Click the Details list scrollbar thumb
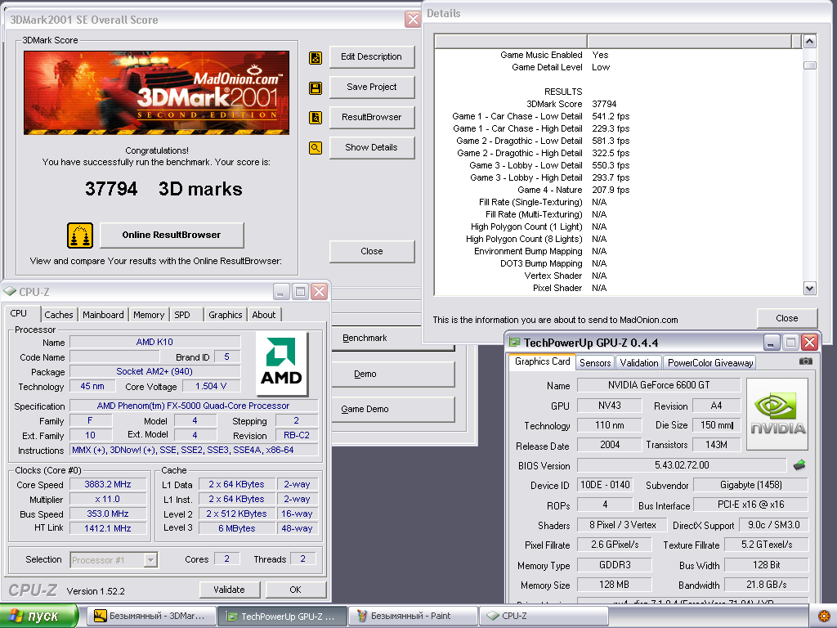The image size is (837, 628). 809,65
